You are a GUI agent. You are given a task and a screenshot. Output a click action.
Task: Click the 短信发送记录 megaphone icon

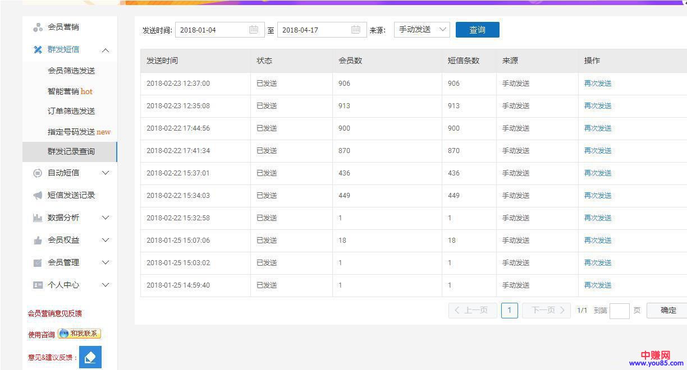38,195
